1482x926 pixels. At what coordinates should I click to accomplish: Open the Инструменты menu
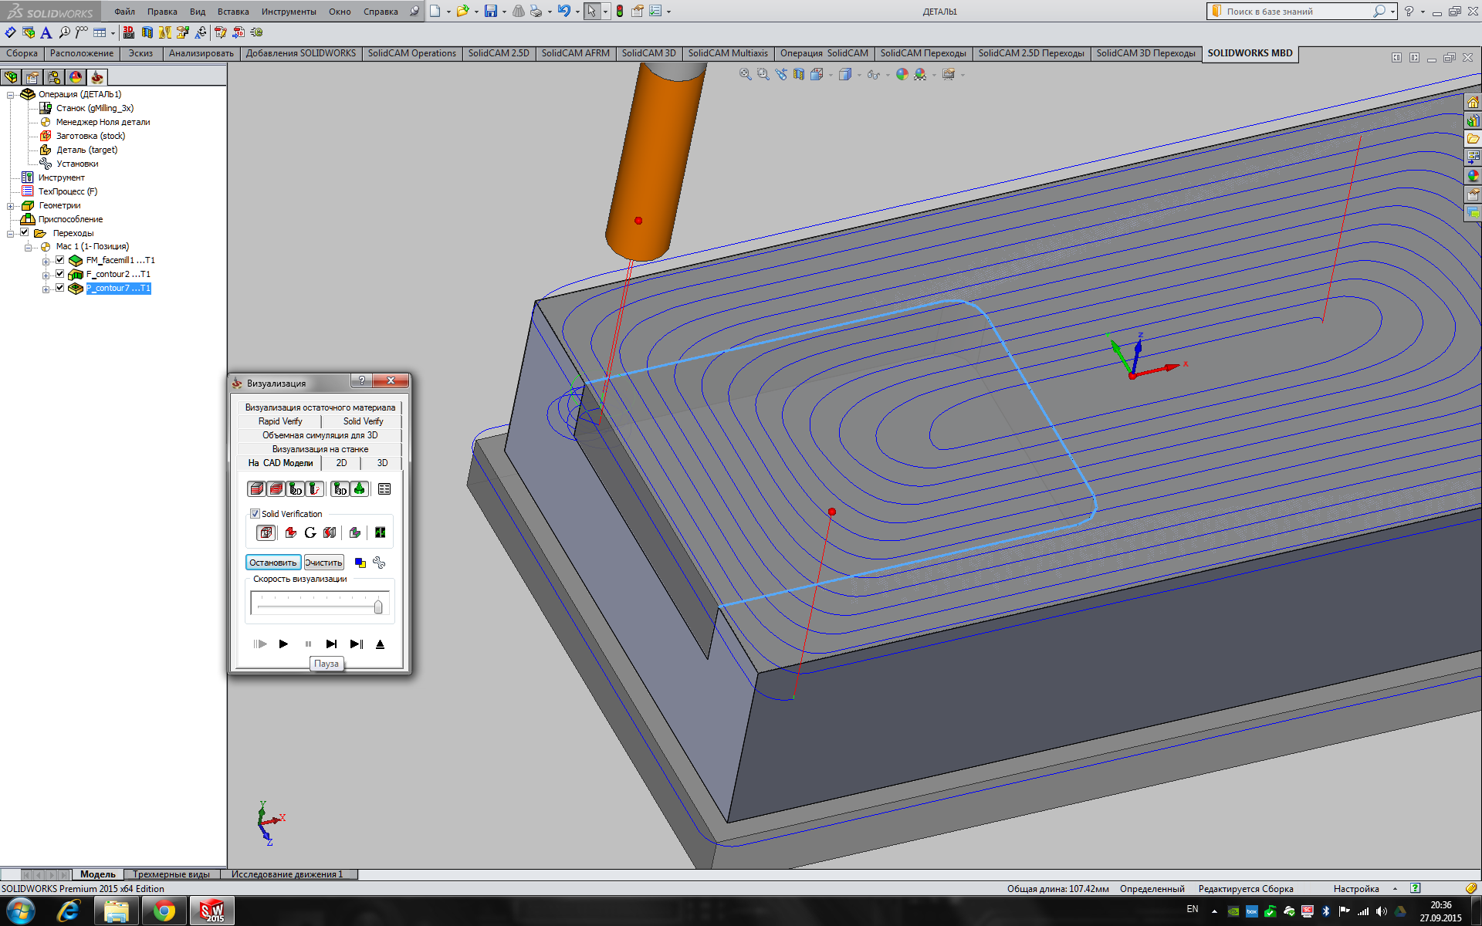288,12
